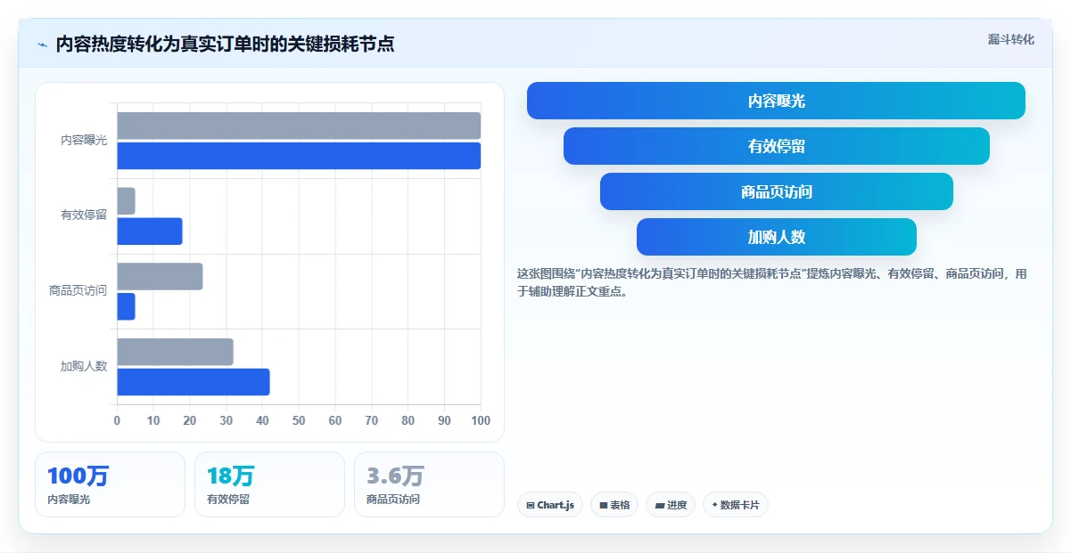
Task: Click the 商品页访问 chart axis label
Action: coord(78,290)
